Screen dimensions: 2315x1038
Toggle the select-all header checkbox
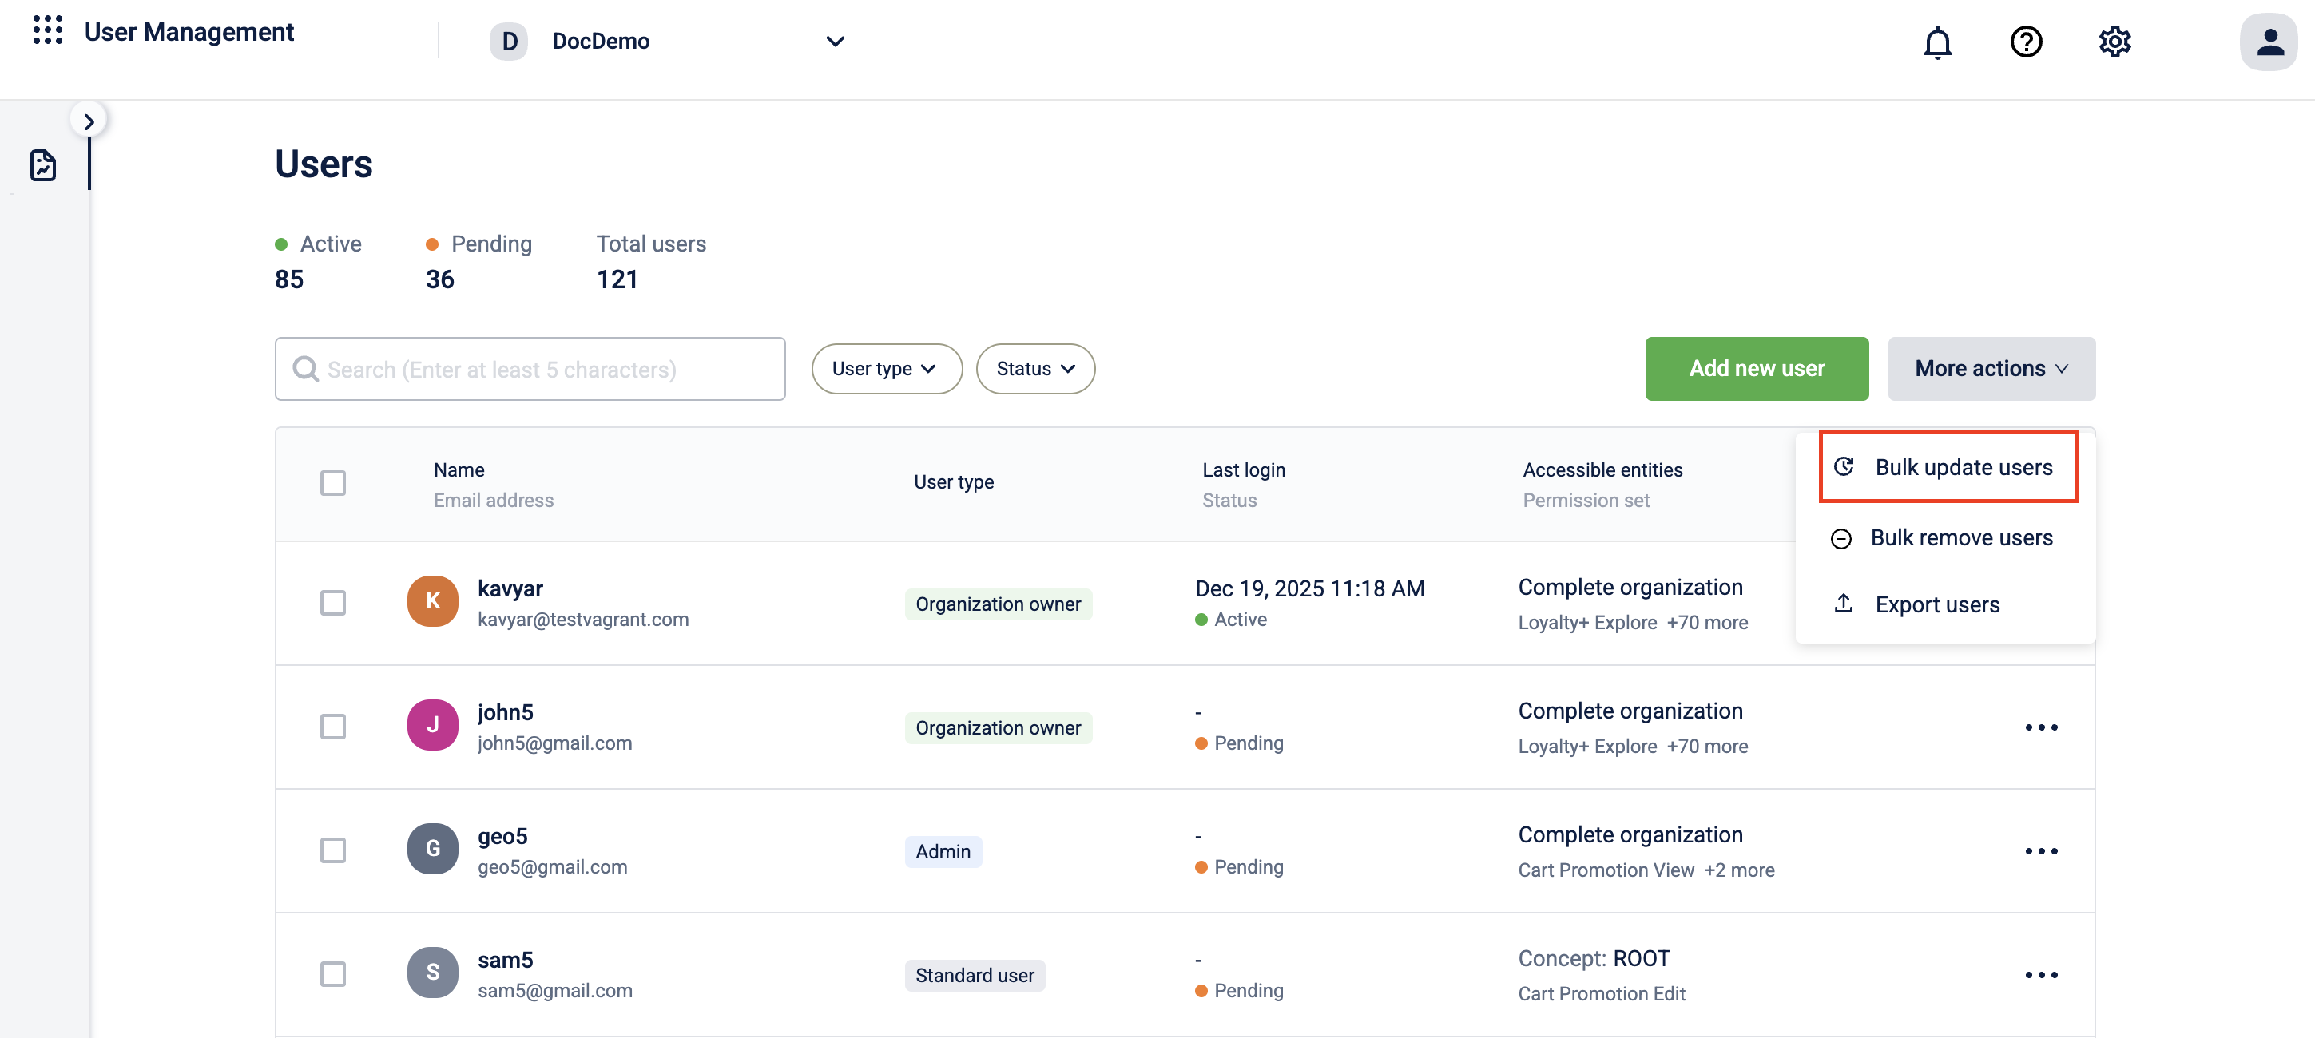332,483
